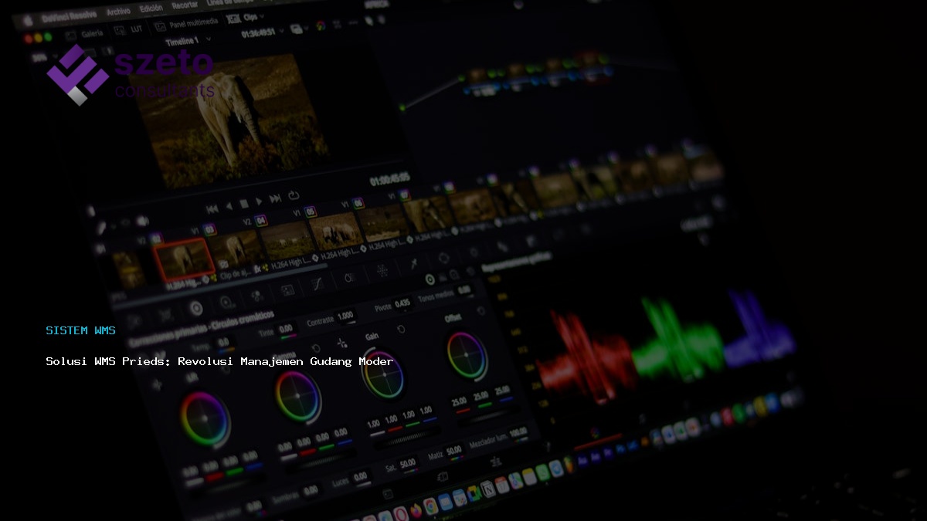
Task: Toggle the loop playback icon
Action: pos(294,196)
